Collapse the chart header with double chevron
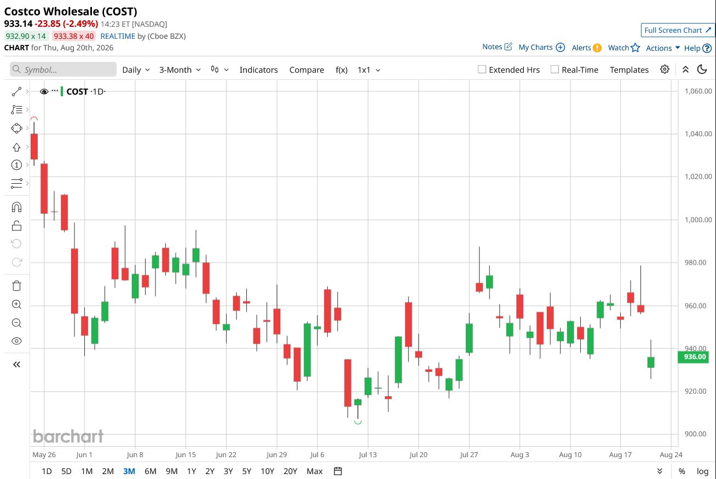 (685, 69)
